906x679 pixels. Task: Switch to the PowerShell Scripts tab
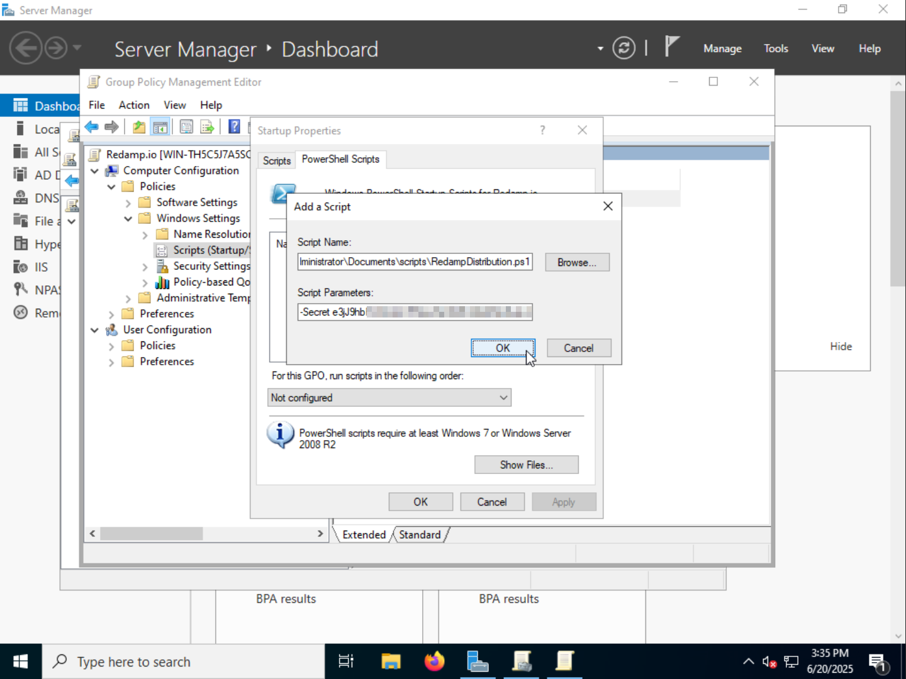pos(340,159)
